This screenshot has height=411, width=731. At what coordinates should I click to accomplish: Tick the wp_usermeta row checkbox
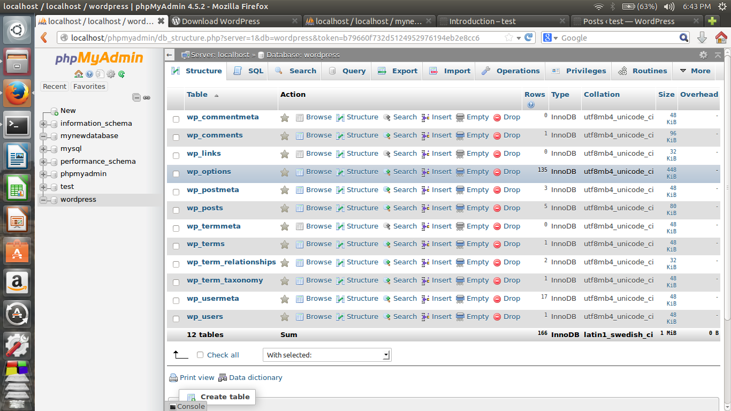(176, 301)
